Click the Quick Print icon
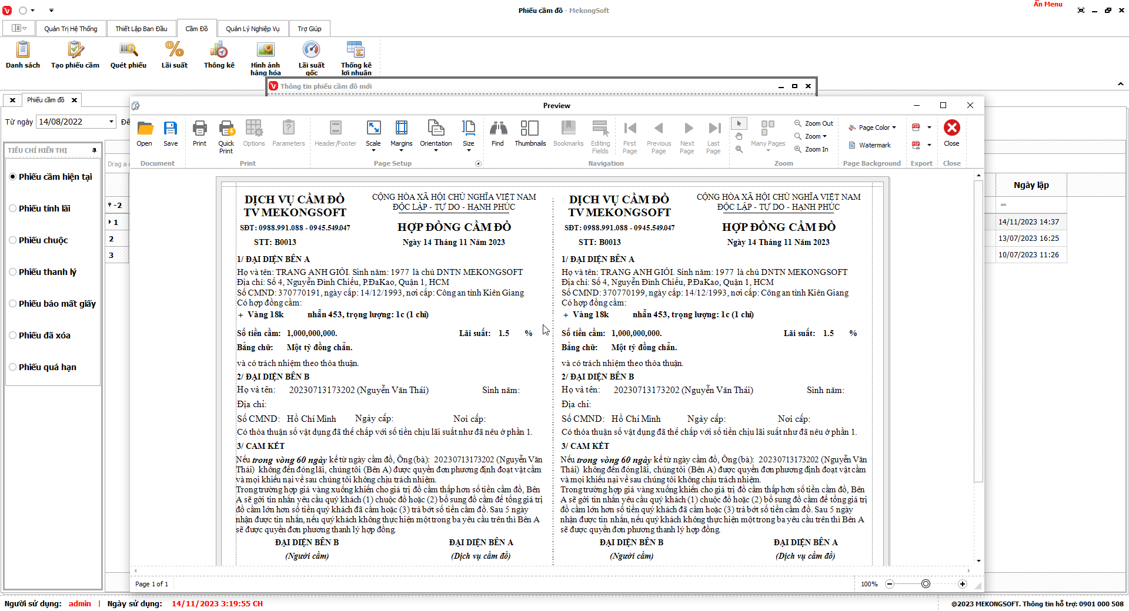This screenshot has width=1129, height=611. point(226,137)
